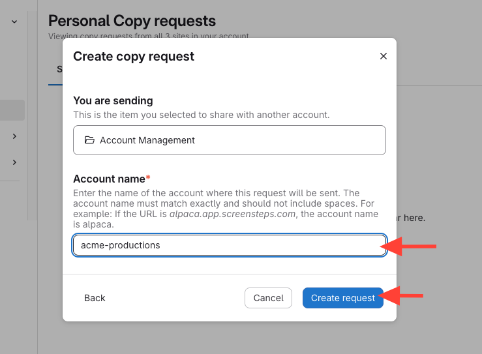Select the highlighted sidebar item

12,110
